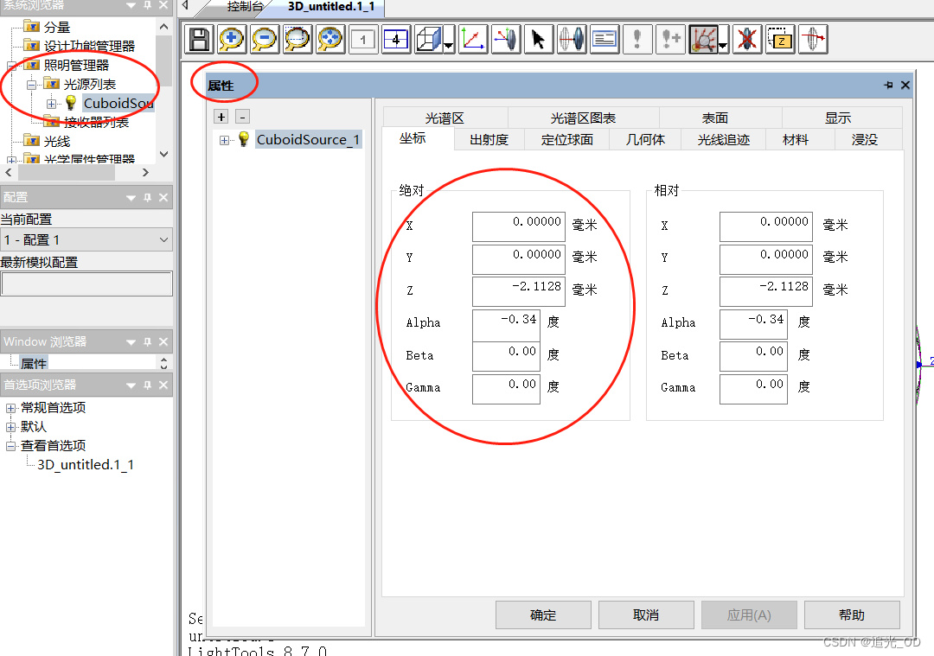The image size is (934, 656).
Task: Click the 取消 button
Action: [x=646, y=615]
